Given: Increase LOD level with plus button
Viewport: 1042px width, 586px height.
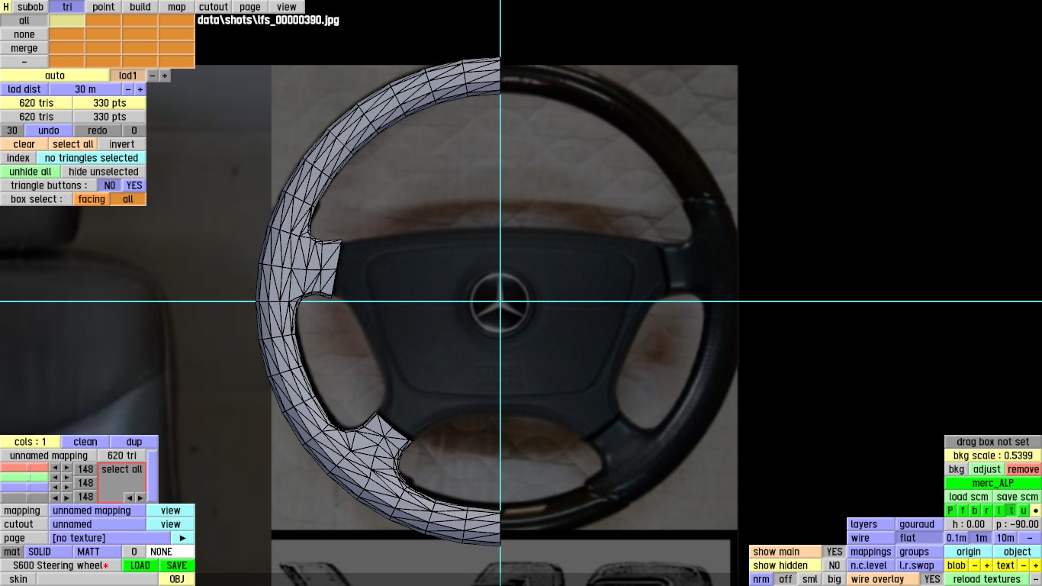Looking at the screenshot, I should (x=165, y=76).
